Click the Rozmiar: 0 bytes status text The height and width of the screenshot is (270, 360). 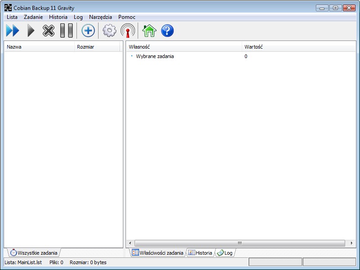pyautogui.click(x=88, y=262)
